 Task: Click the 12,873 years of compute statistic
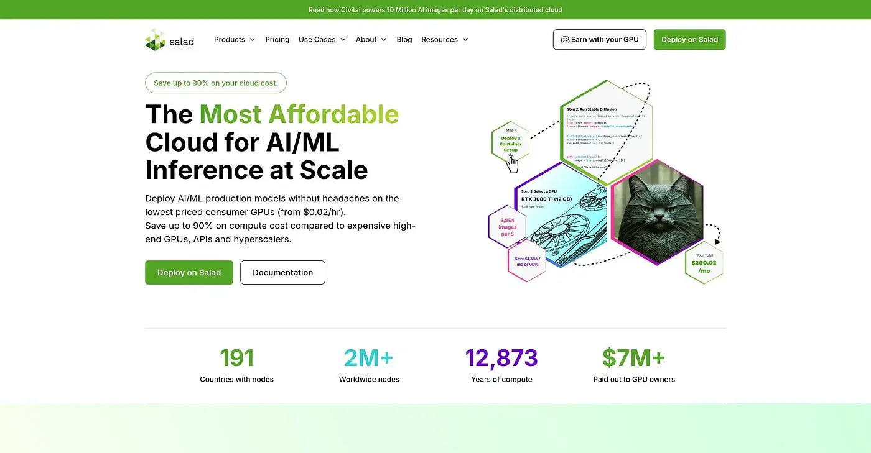pos(501,365)
